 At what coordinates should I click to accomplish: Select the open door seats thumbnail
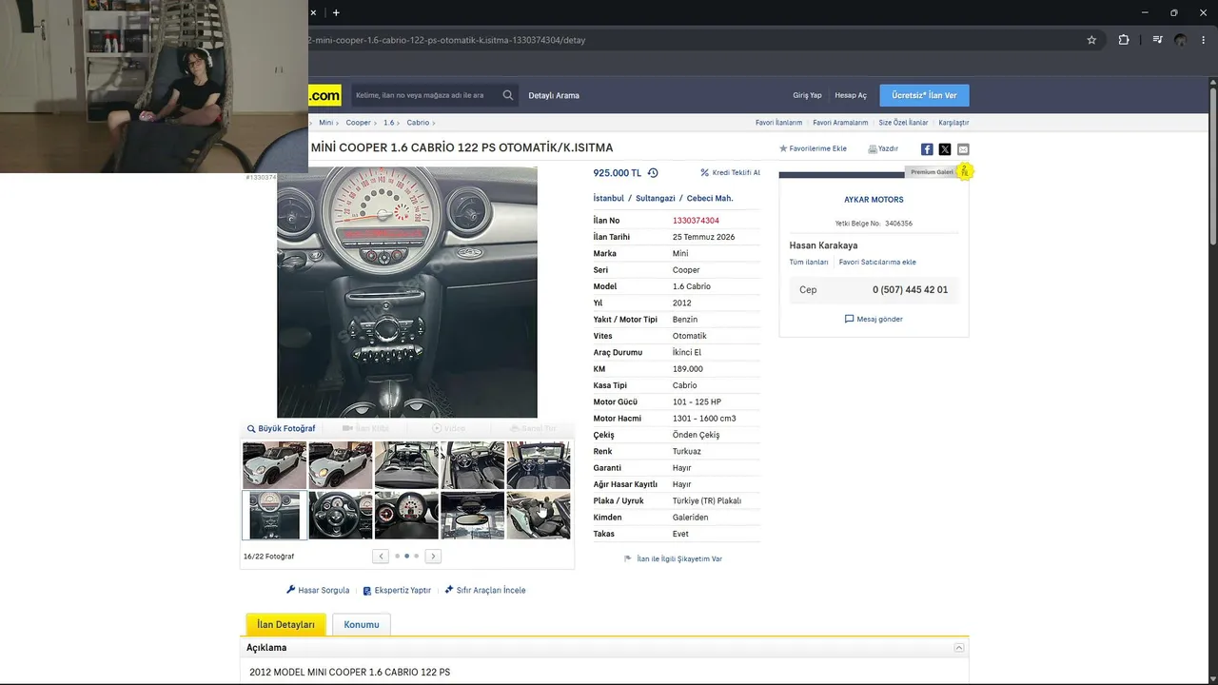click(x=539, y=515)
